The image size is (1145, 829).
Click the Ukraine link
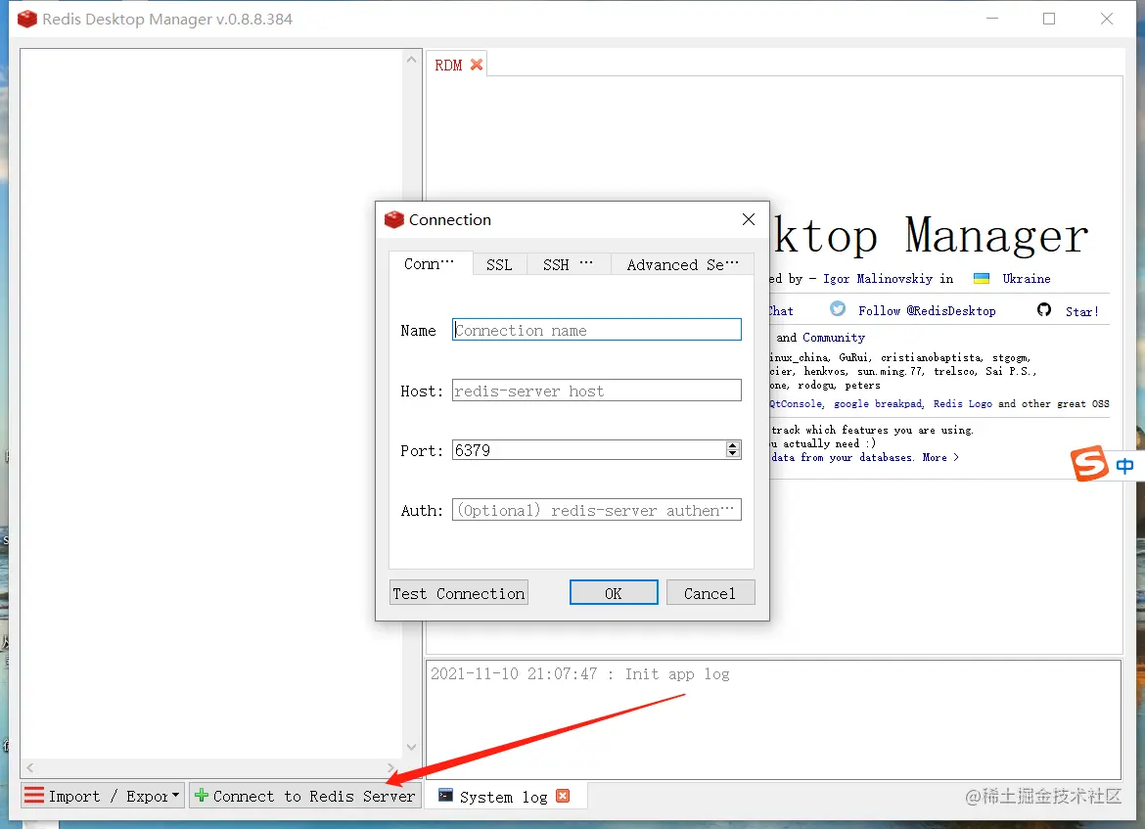1026,278
